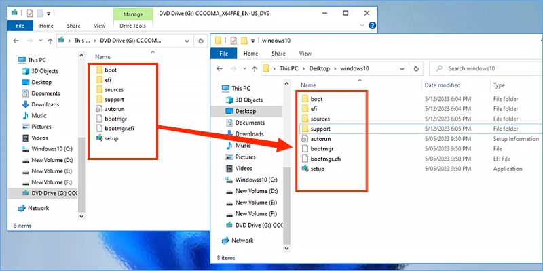Screen dimensions: 543x271
Task: Click Properties quick access icon in windows10 title bar
Action: [x=233, y=41]
